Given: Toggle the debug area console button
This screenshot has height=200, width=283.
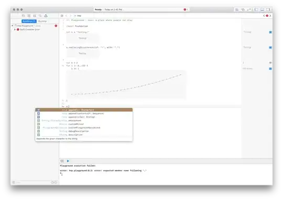Looking at the screenshot, I should point(62,161).
